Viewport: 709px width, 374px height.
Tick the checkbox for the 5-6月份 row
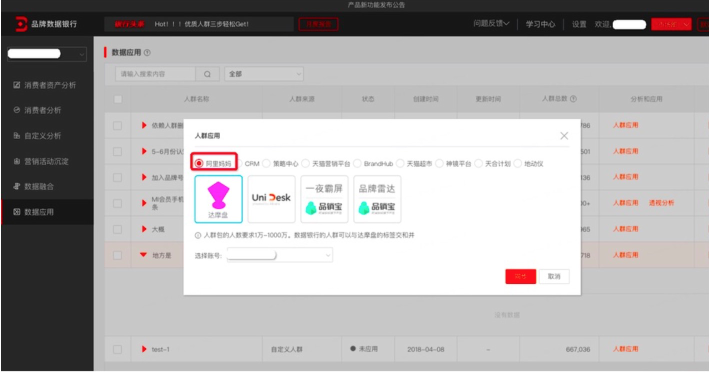[118, 151]
